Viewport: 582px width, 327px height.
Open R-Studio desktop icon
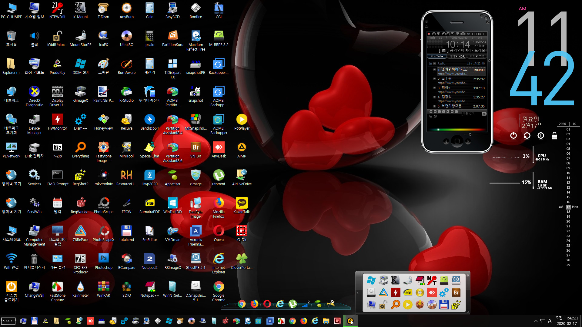coord(126,94)
